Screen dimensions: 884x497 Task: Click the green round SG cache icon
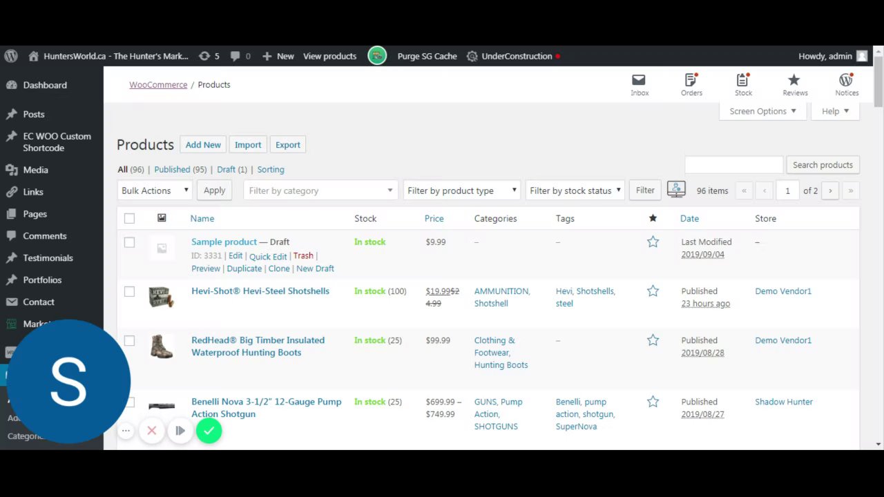coord(377,56)
